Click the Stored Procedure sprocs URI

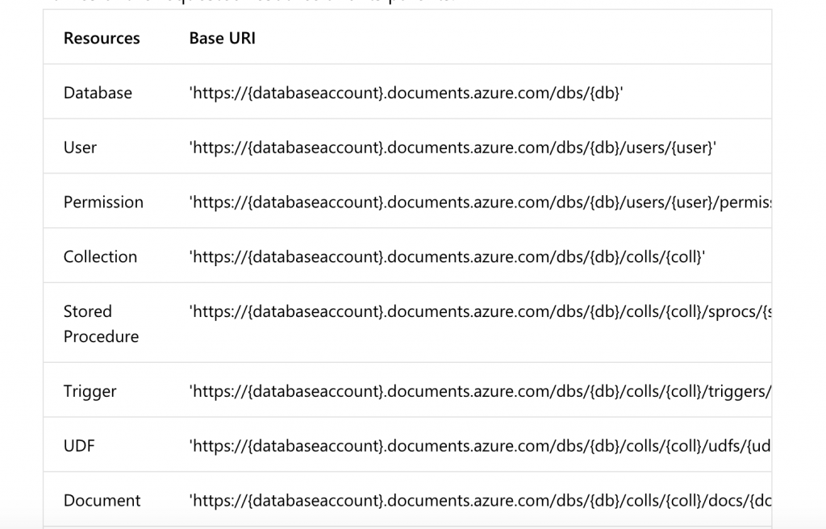pos(481,311)
